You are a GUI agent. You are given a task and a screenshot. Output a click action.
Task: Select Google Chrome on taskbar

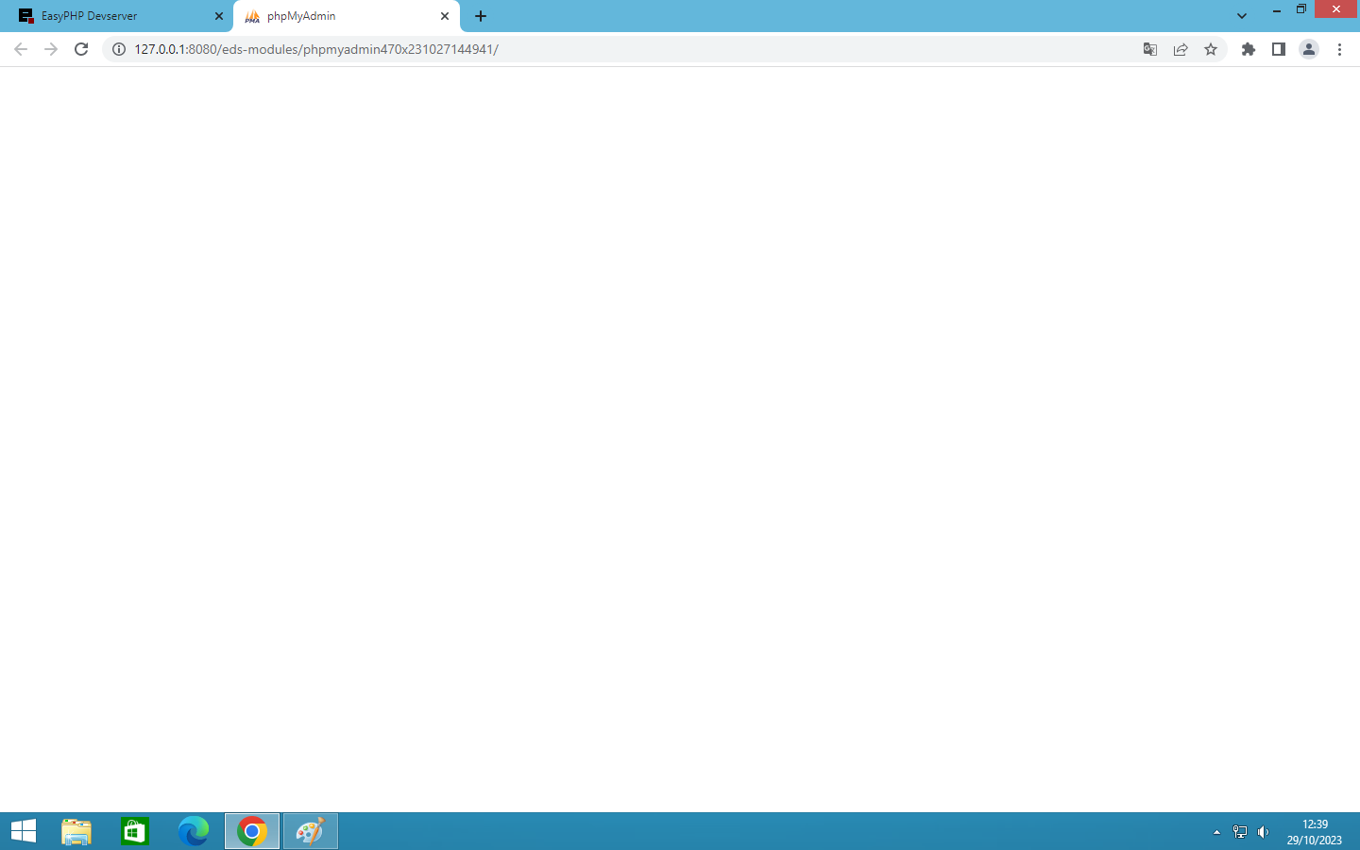pos(252,831)
